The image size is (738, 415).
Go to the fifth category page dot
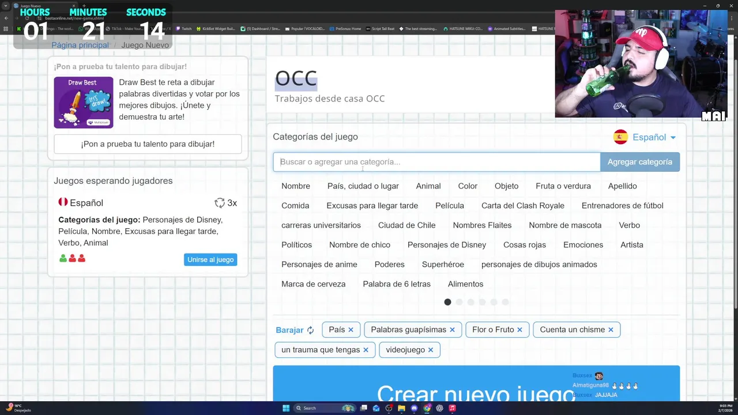pos(494,302)
